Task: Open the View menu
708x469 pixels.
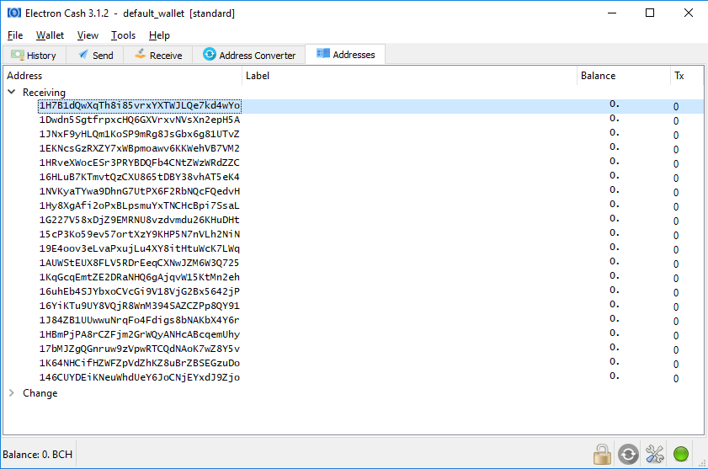Action: [x=88, y=35]
